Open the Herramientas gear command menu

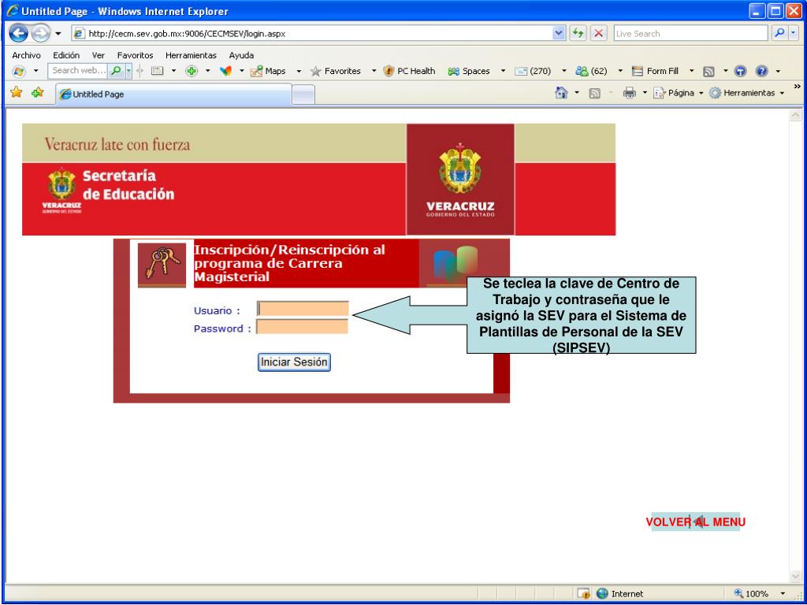pyautogui.click(x=747, y=93)
